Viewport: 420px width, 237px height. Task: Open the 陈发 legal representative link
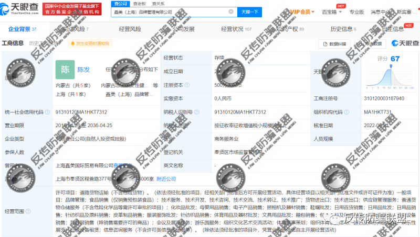click(83, 70)
